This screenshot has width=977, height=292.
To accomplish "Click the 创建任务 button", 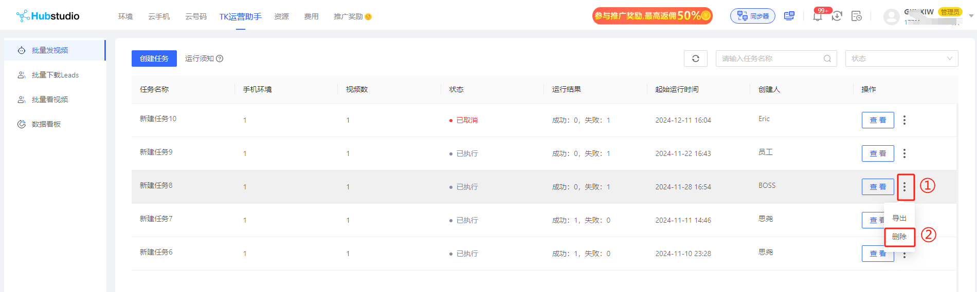I will coord(154,59).
